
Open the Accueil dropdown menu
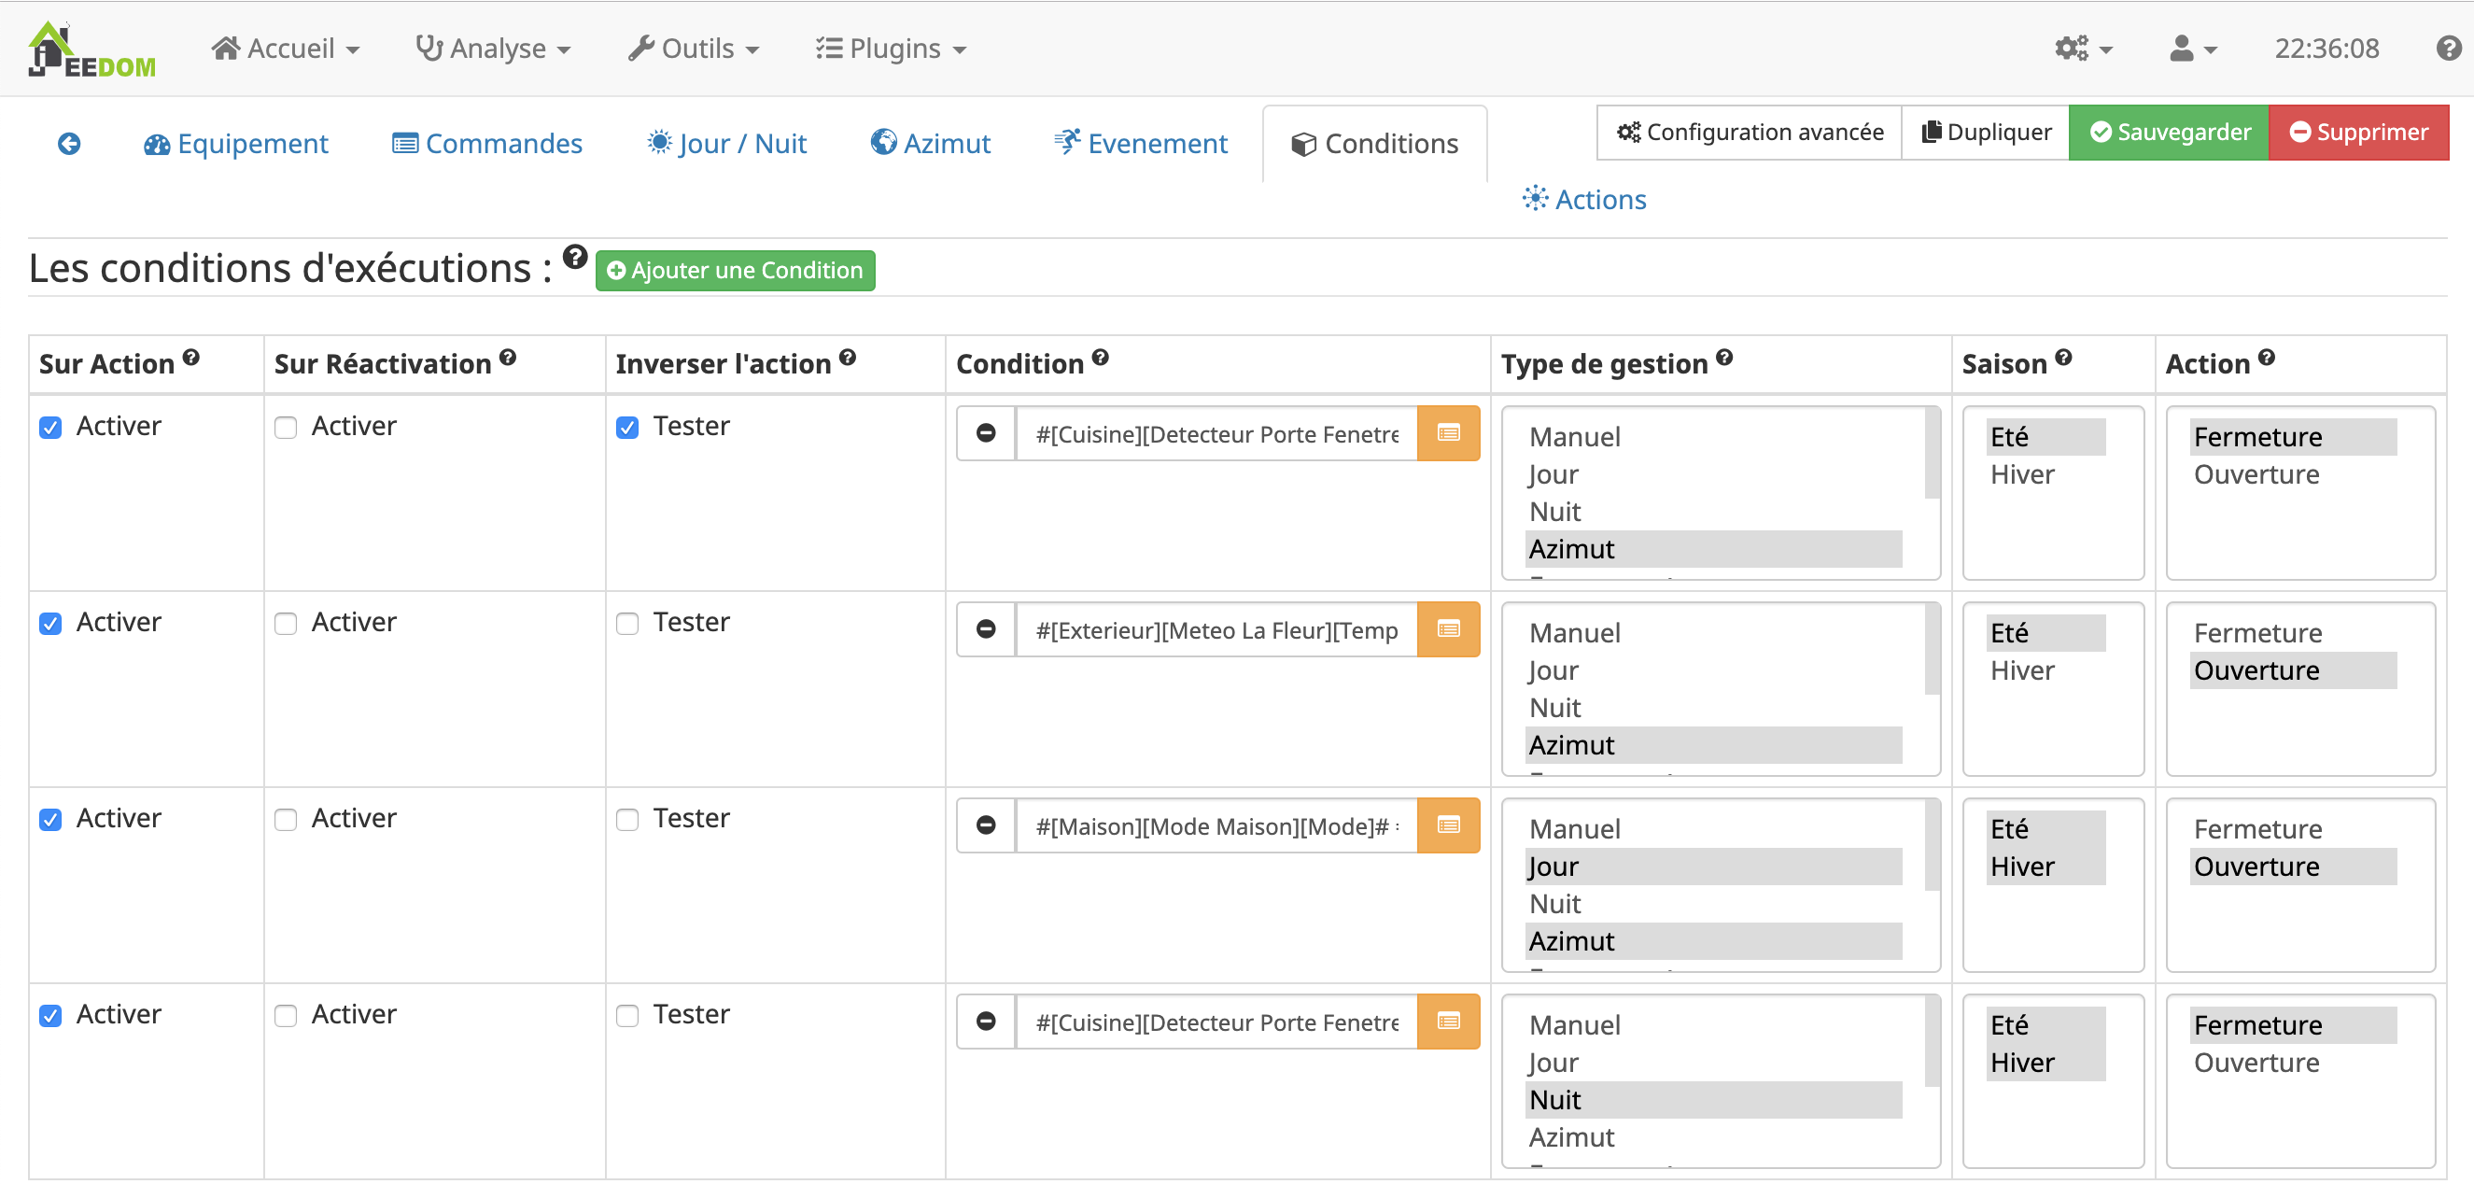click(286, 48)
